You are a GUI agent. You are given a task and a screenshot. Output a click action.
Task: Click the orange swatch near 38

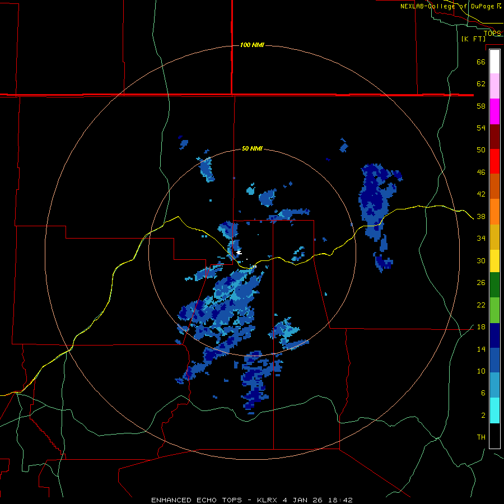[x=494, y=212]
